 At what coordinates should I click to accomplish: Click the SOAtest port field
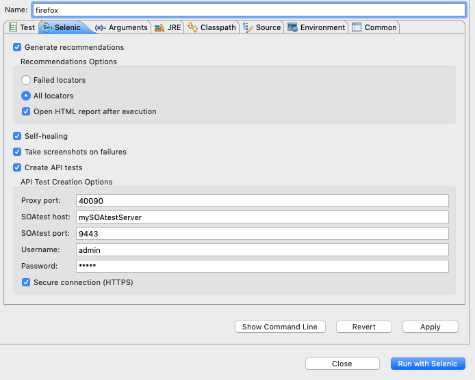coord(262,234)
